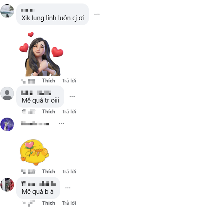Like the "Mê quá tr oiii" comment

[49, 111]
